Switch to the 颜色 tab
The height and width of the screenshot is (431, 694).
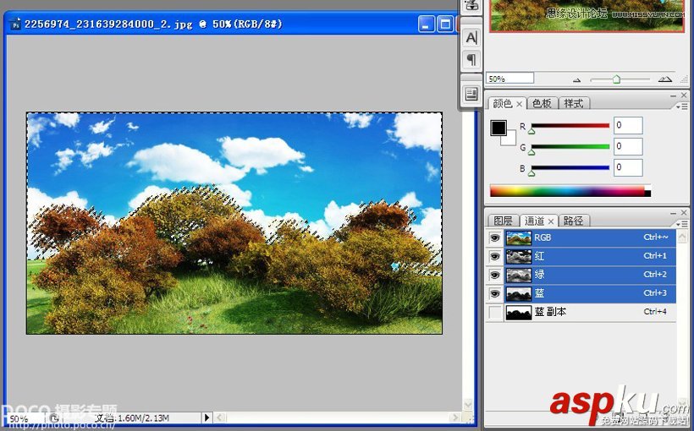pyautogui.click(x=503, y=103)
